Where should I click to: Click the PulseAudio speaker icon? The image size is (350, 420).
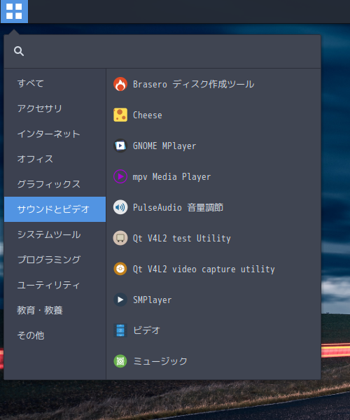point(120,207)
